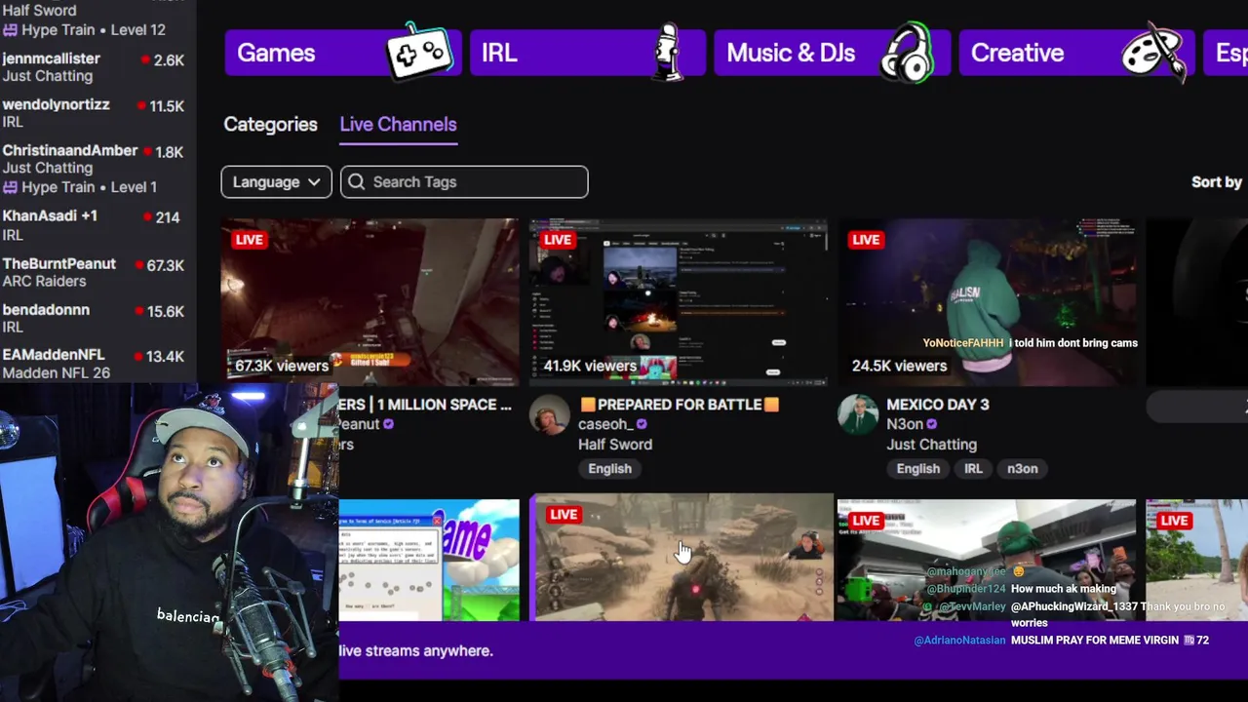Screen dimensions: 1248x702
Task: Click the caseoh_ channel name link
Action: 604,424
